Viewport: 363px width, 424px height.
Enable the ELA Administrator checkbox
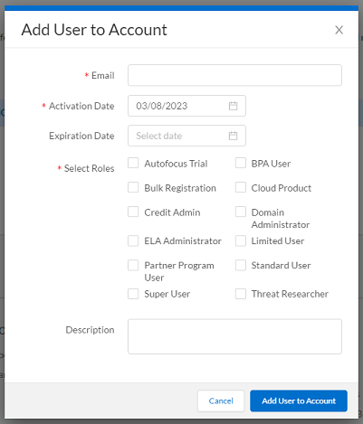(133, 241)
